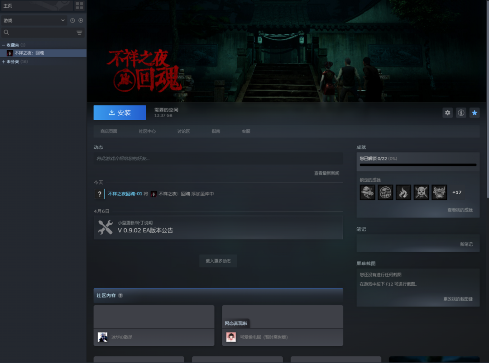Click 查看最新新闻 link
489x363 pixels.
326,174
